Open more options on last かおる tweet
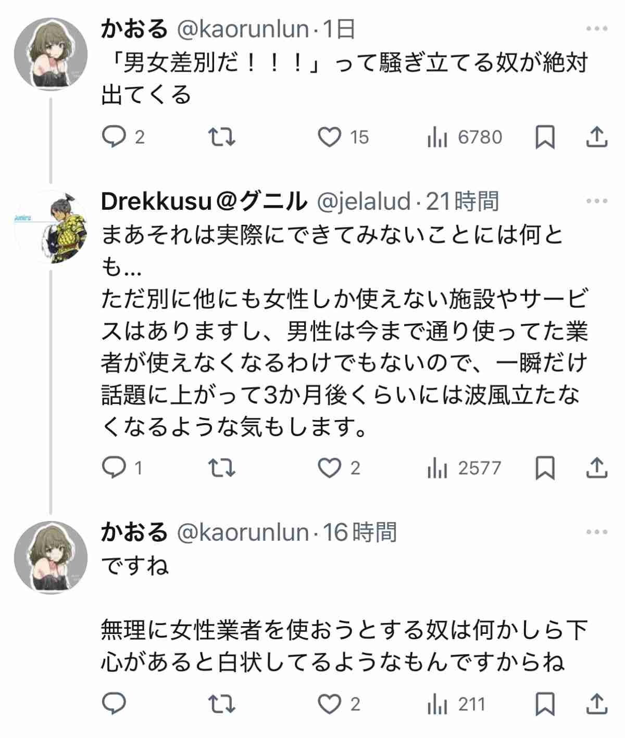This screenshot has height=738, width=625. click(x=597, y=532)
